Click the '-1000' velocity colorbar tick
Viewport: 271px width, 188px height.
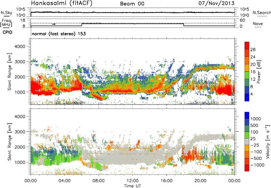(257, 165)
